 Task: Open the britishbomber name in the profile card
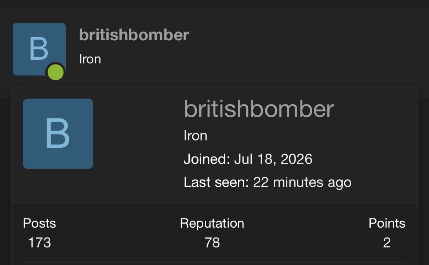coord(259,109)
